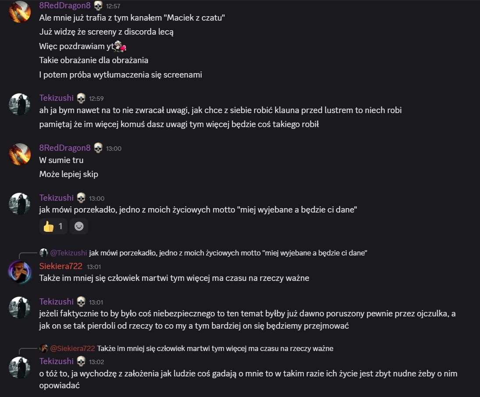Click the skull badge beside Tekizushi at 12:59
This screenshot has width=480, height=397.
(x=81, y=98)
